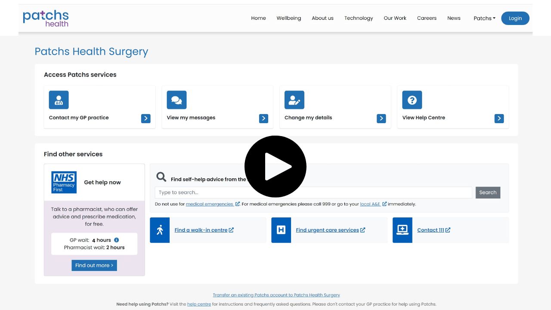This screenshot has width=551, height=310.
Task: Click View Help Centre label
Action: (x=424, y=118)
